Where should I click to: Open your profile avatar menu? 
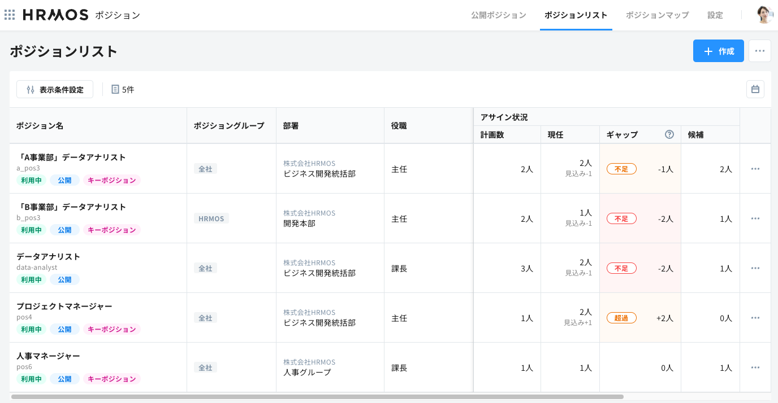[x=764, y=15]
